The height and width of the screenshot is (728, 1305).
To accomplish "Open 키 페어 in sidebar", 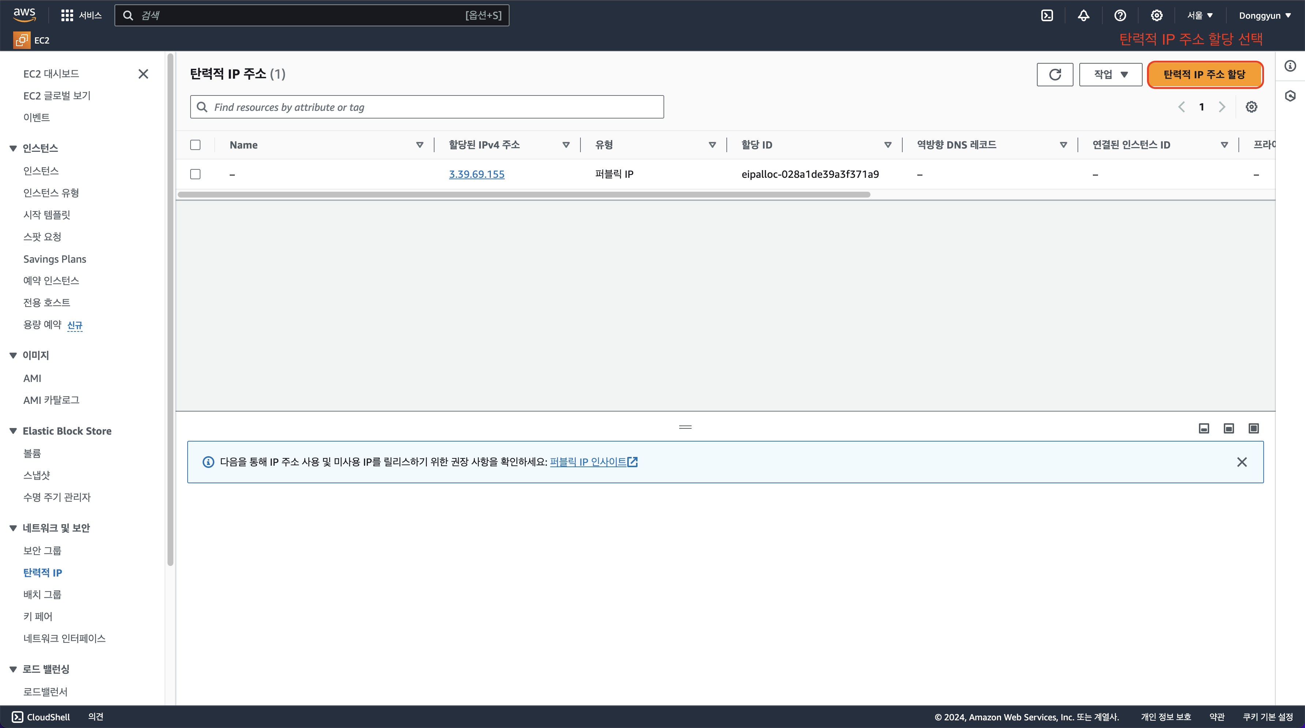I will coord(37,616).
